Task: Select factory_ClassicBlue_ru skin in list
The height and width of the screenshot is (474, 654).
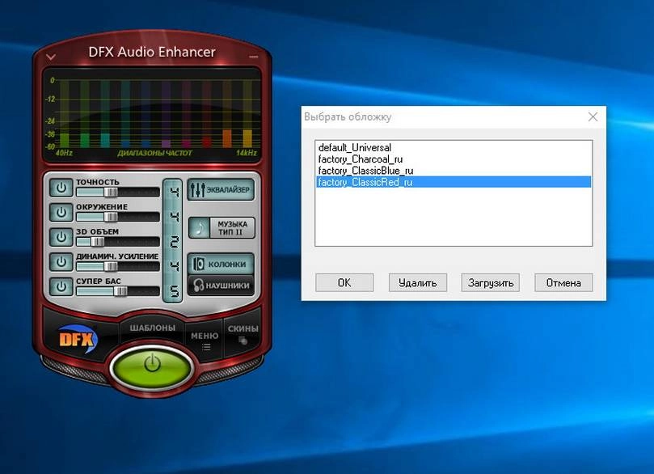Action: (454, 171)
